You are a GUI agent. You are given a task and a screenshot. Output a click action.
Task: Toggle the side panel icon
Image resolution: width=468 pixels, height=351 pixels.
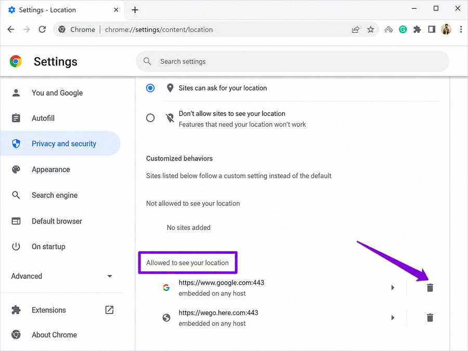(432, 29)
